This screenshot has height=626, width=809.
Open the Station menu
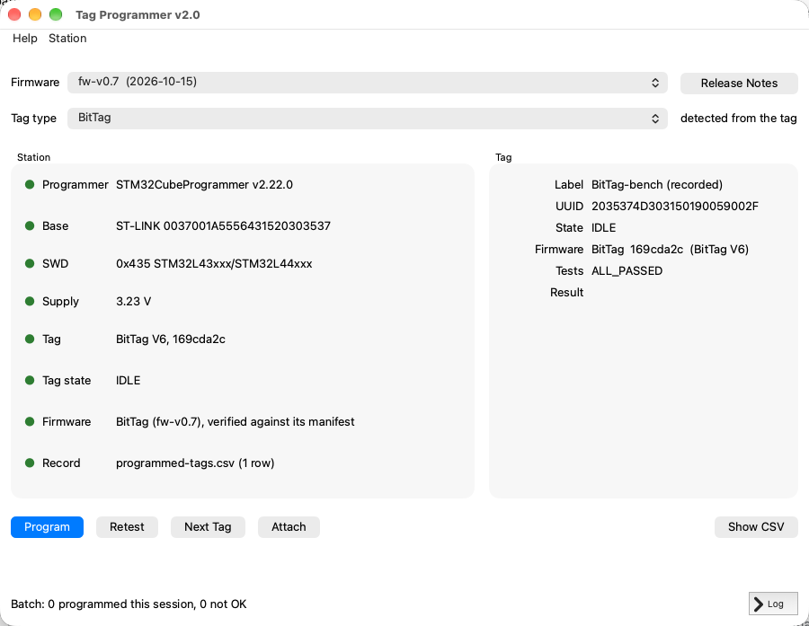[67, 38]
